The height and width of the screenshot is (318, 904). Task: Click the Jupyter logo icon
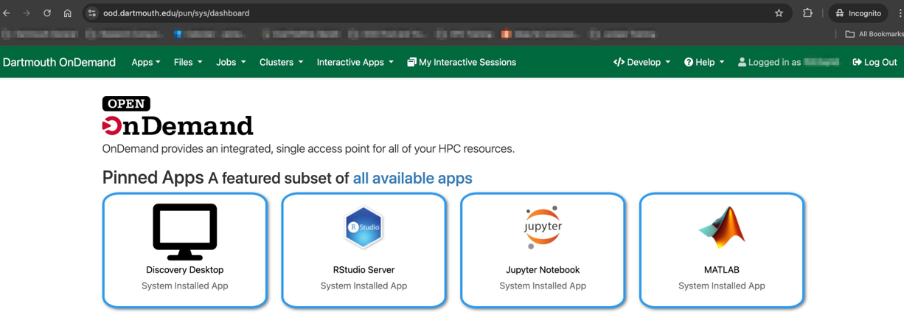click(x=543, y=227)
